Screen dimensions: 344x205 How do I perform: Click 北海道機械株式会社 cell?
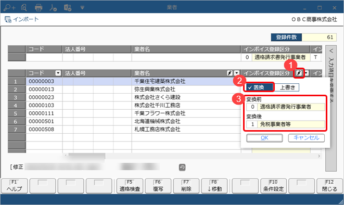186,121
